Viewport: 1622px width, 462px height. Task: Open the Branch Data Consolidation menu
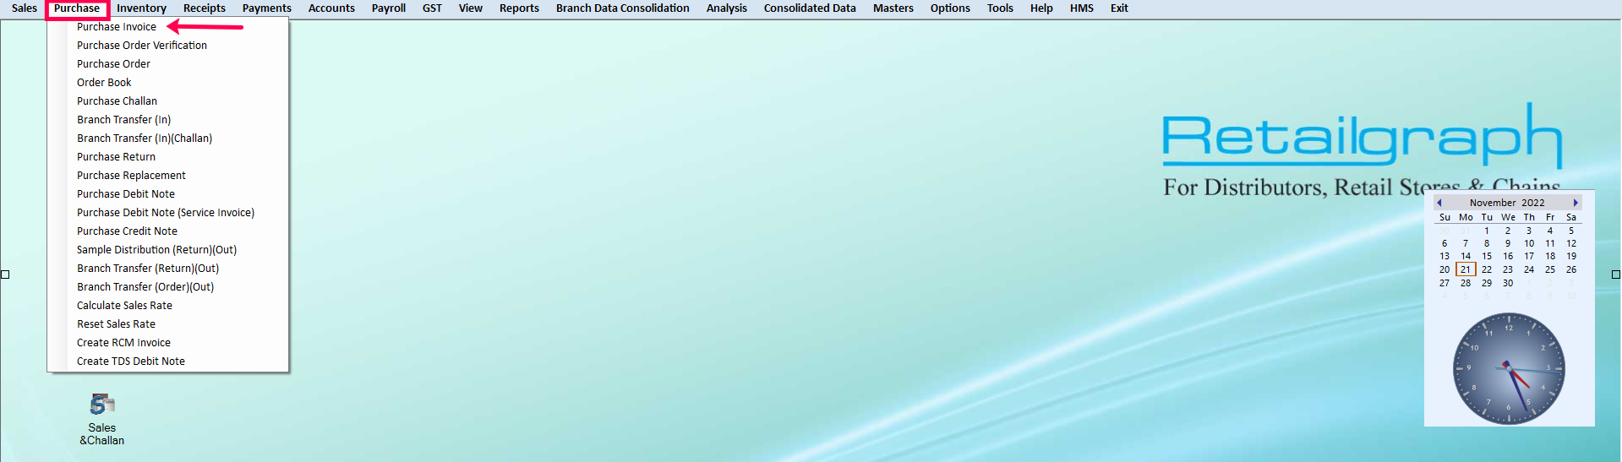[623, 8]
